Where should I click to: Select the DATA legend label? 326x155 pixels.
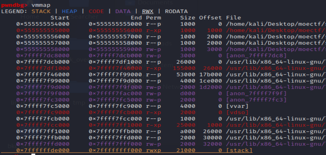pyautogui.click(x=123, y=11)
